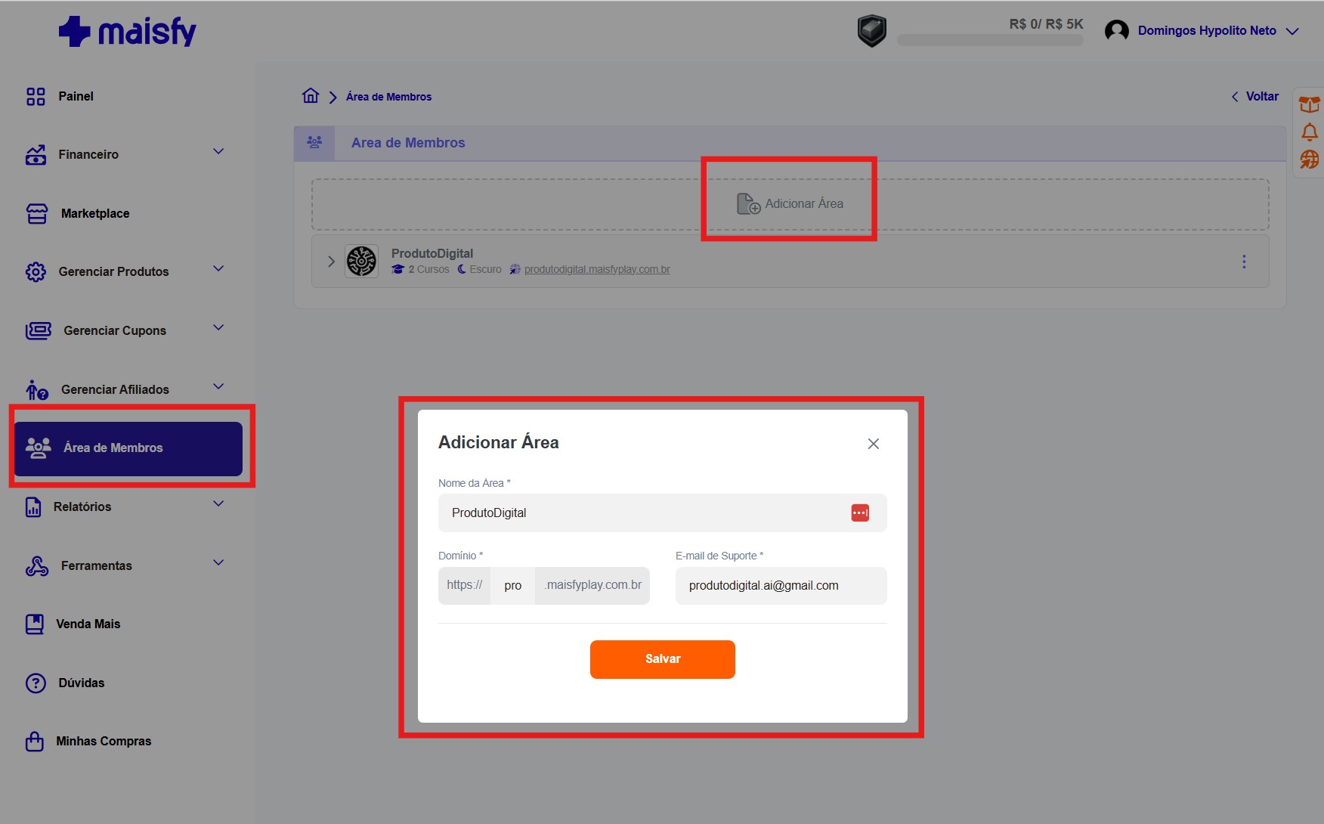Click the 2 Cursos label

point(428,269)
